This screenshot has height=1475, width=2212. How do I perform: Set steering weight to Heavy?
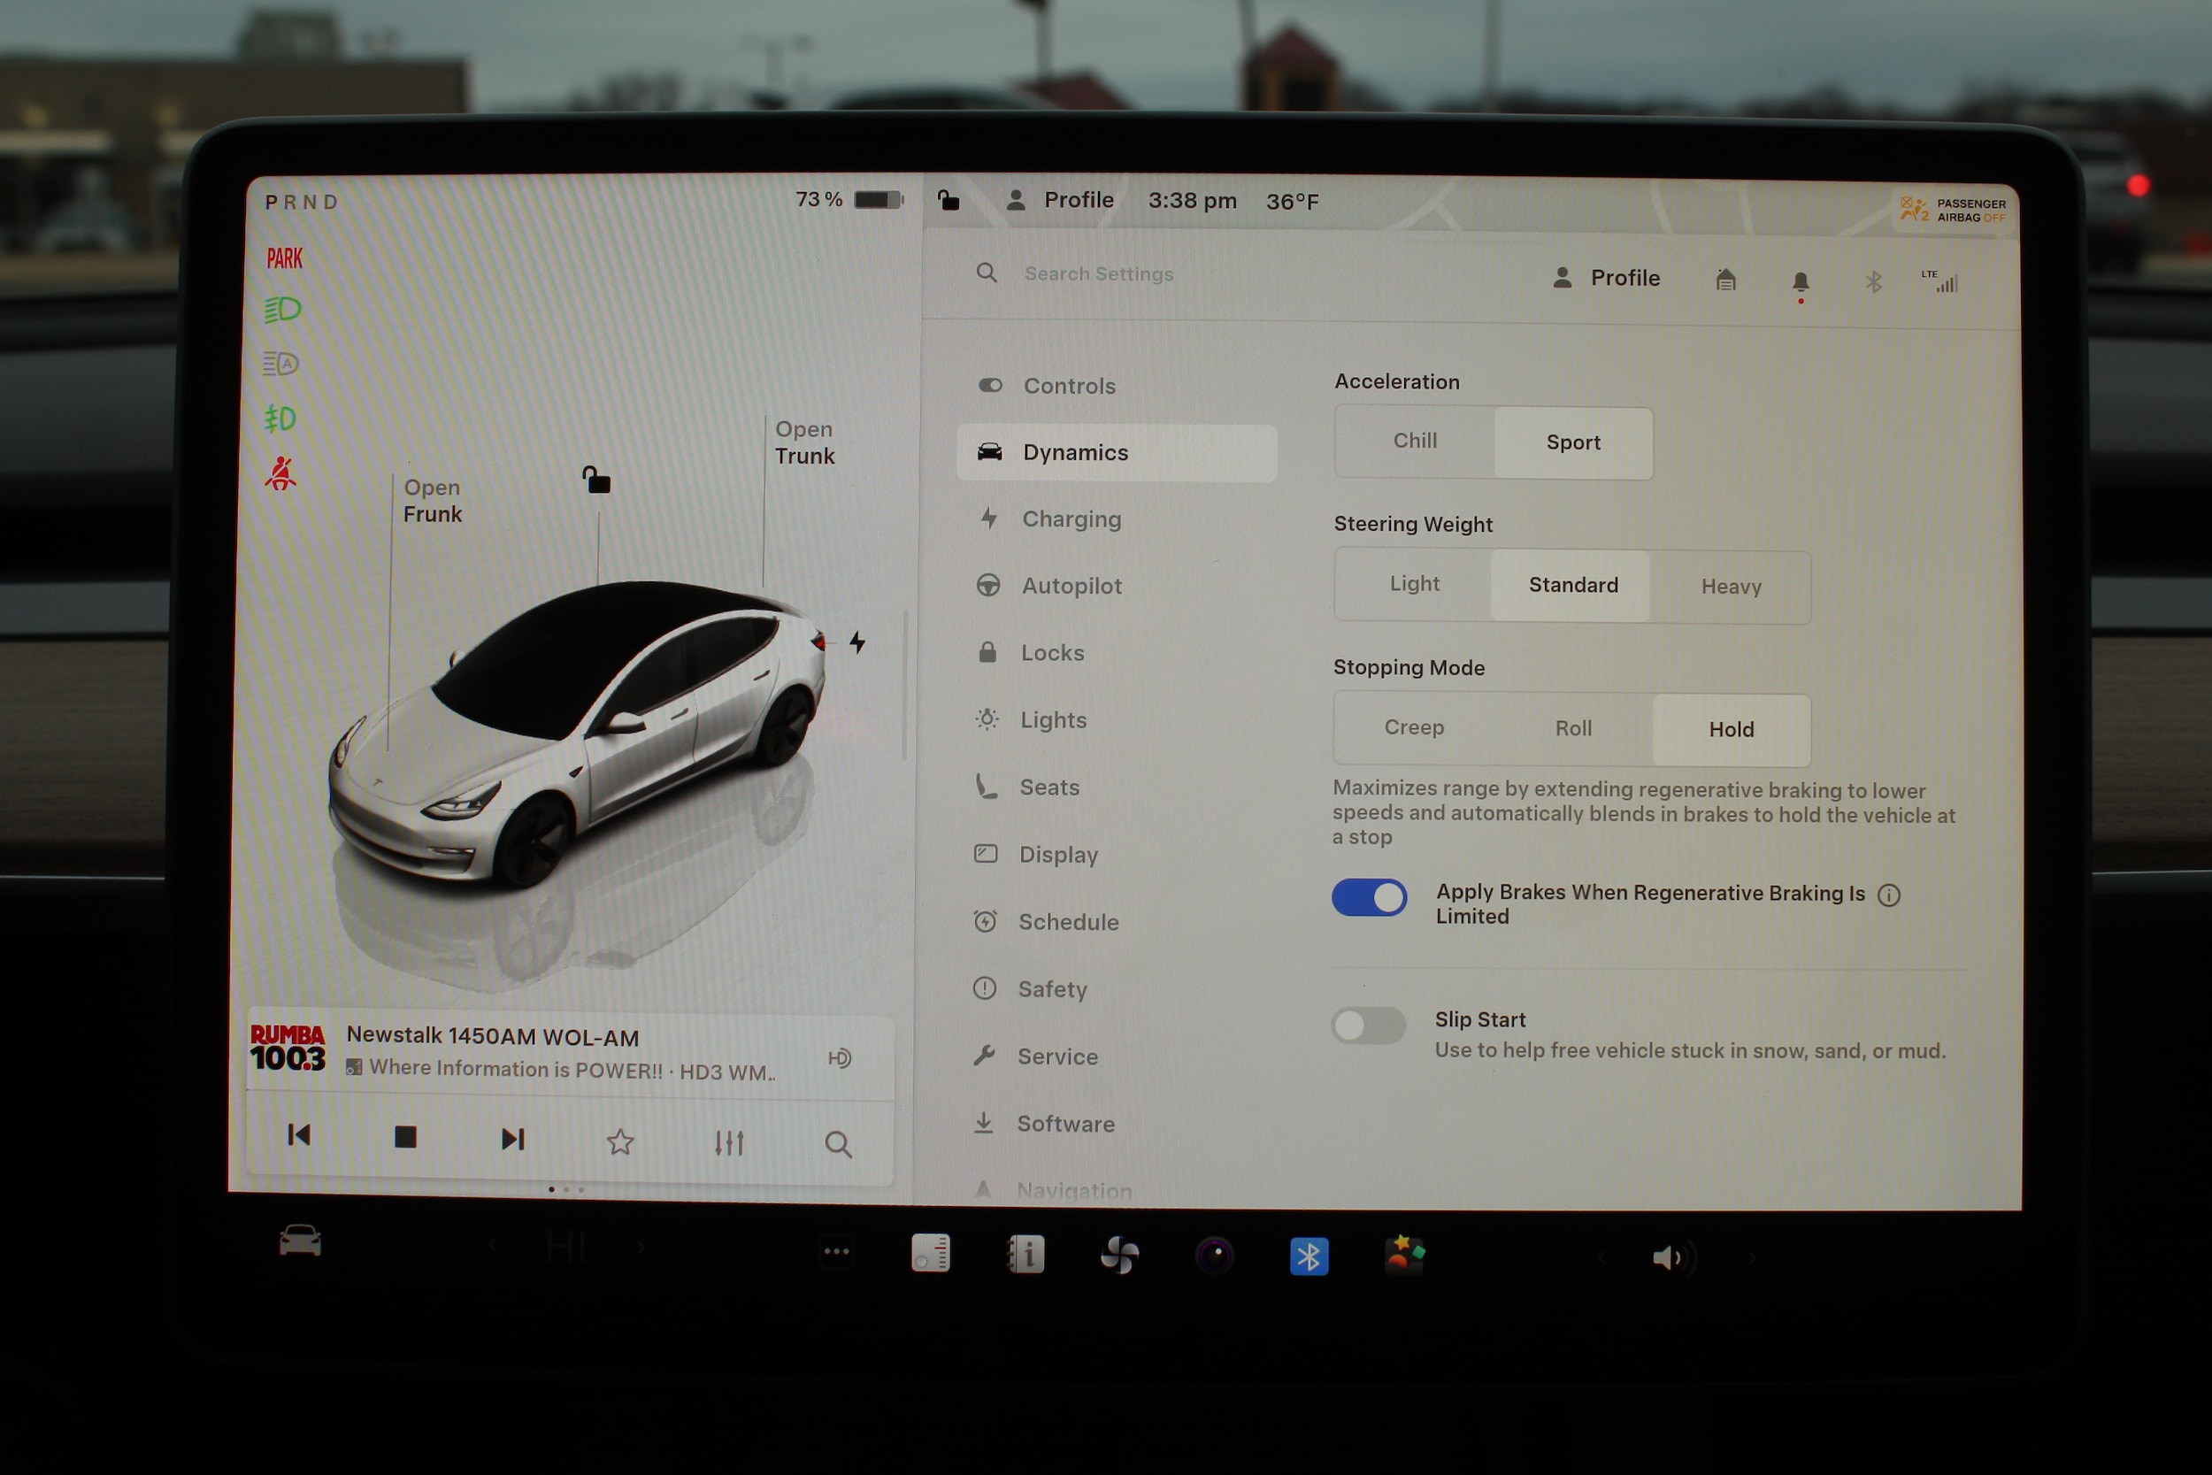tap(1731, 587)
